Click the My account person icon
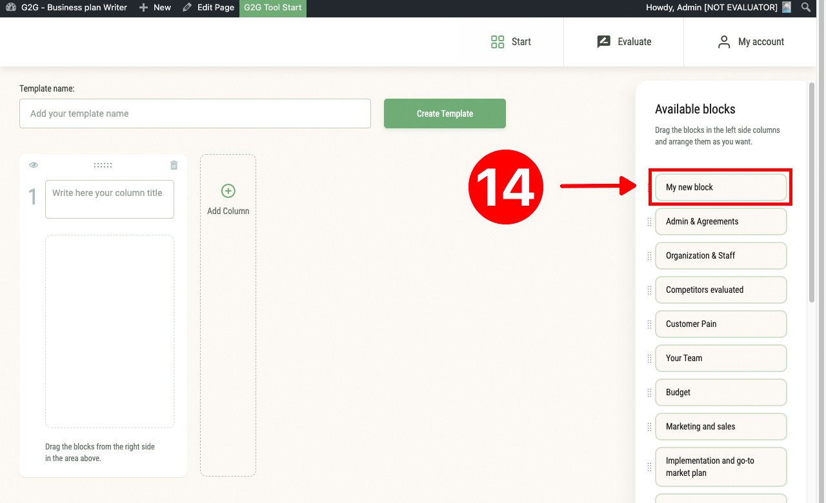Viewport: 826px width, 503px height. tap(724, 42)
